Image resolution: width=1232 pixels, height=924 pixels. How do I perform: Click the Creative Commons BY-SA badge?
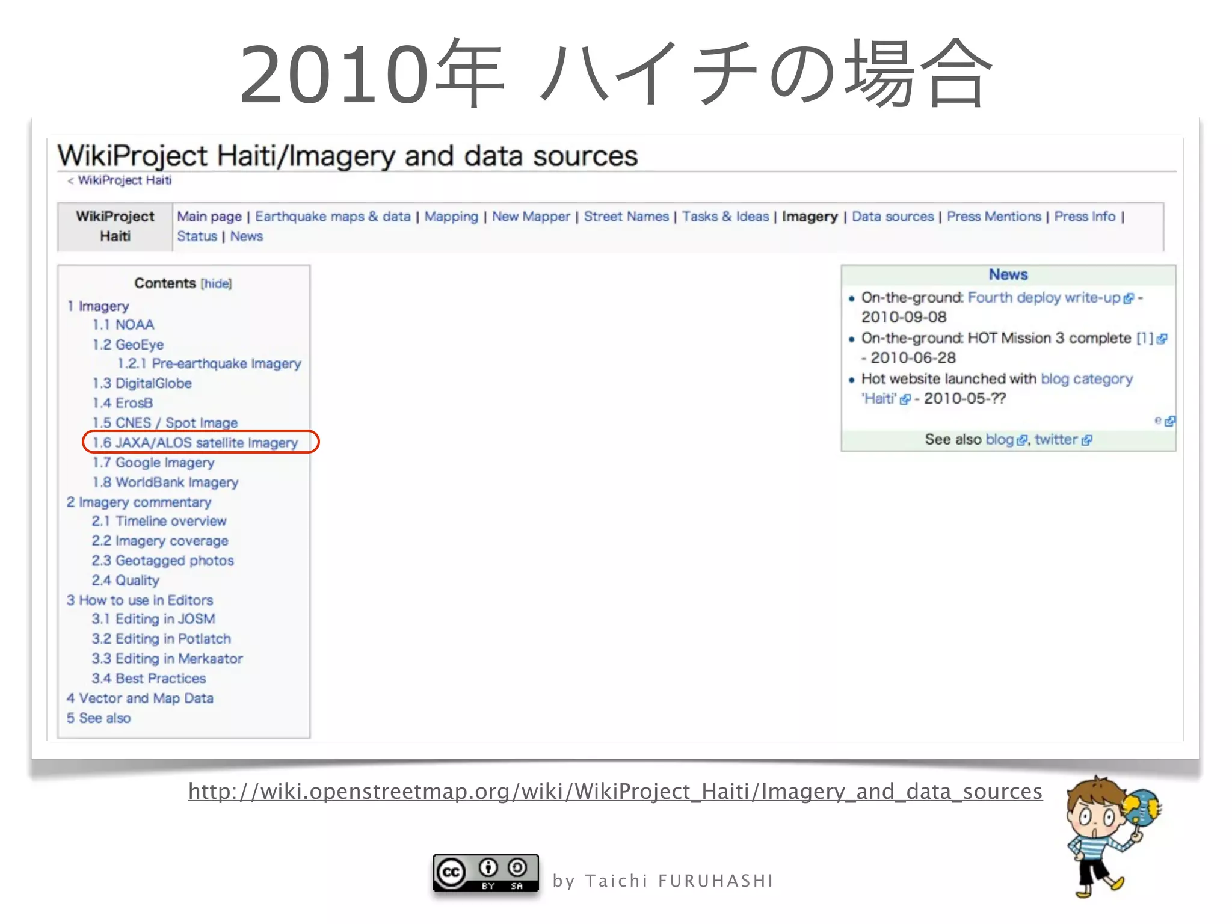486,873
